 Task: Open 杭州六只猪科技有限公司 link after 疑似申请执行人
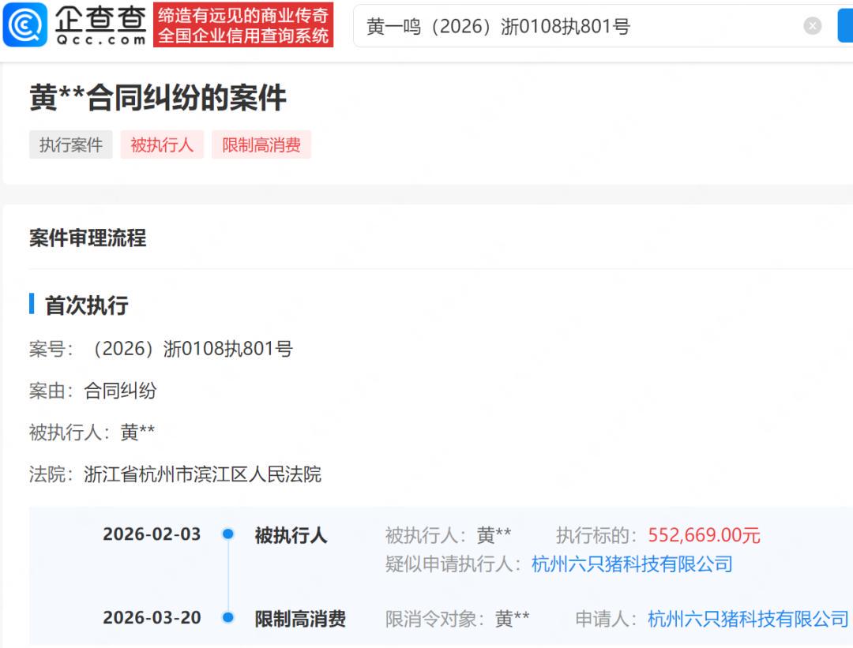pos(632,564)
